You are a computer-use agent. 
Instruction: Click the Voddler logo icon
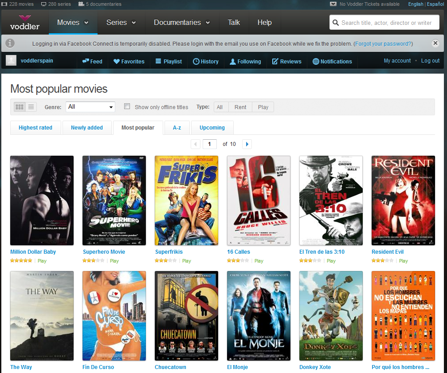coord(25,22)
